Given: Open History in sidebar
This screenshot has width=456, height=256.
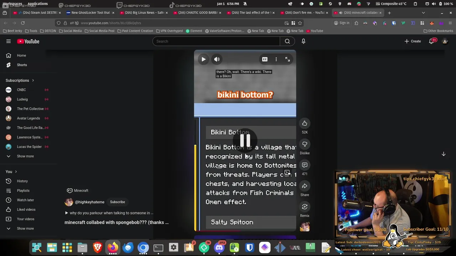Looking at the screenshot, I should click(x=22, y=181).
